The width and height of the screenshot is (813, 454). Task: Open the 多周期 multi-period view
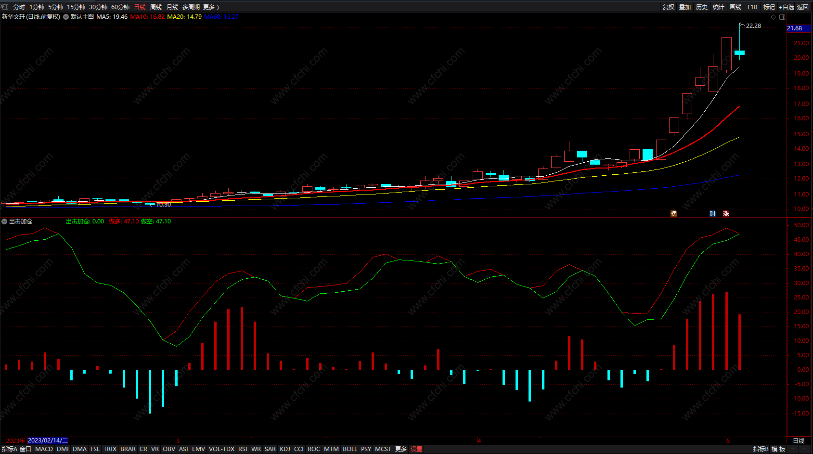(191, 7)
